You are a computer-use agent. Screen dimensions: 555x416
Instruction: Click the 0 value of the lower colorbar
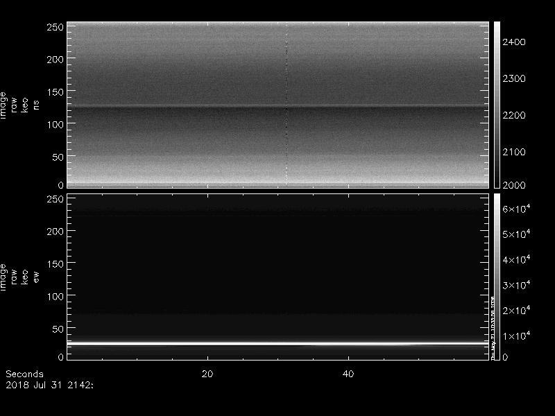(505, 357)
